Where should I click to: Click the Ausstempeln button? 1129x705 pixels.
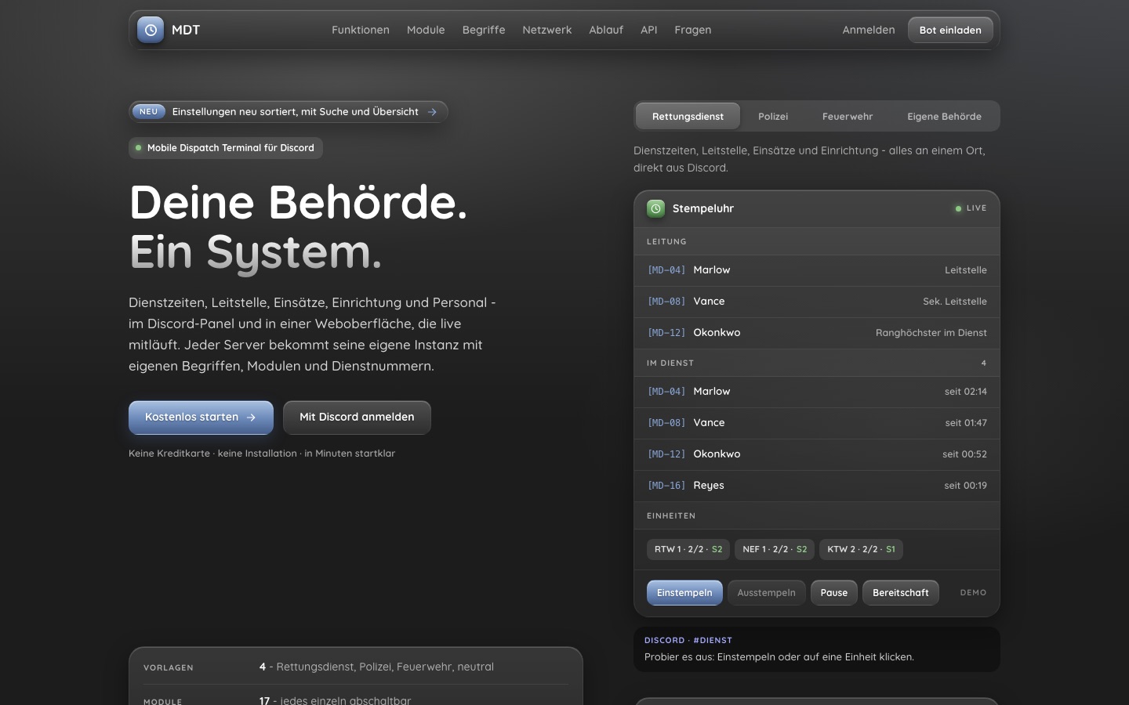[766, 593]
